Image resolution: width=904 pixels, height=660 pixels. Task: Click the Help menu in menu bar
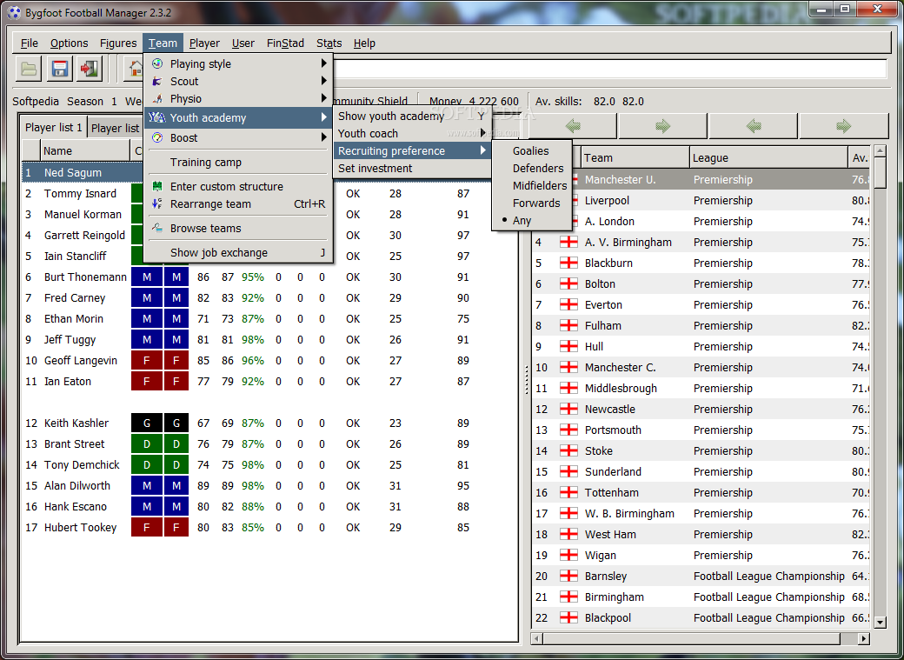[364, 43]
